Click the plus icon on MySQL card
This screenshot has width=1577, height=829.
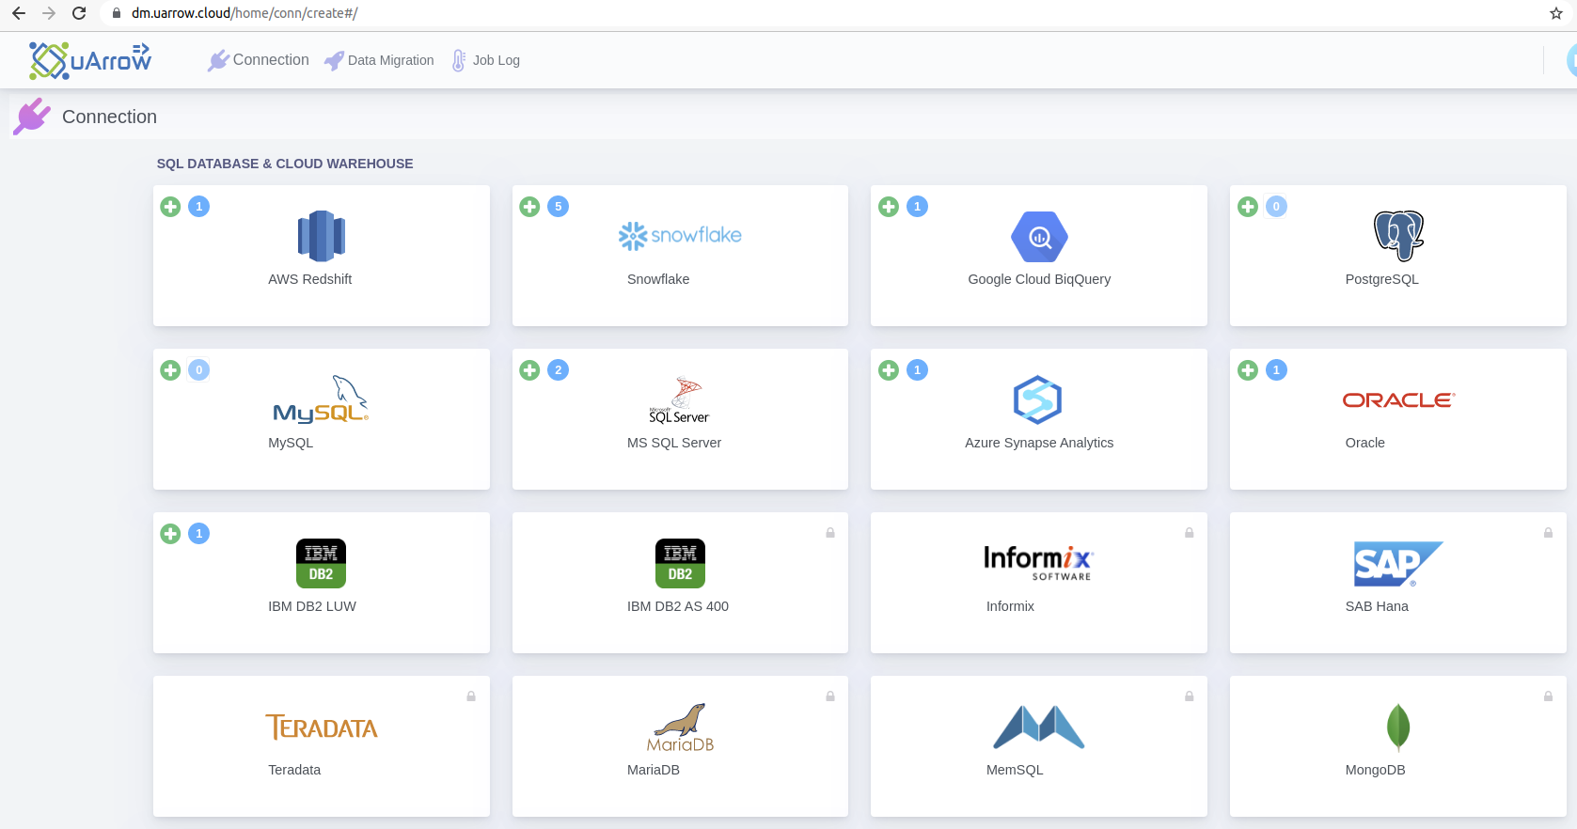170,370
